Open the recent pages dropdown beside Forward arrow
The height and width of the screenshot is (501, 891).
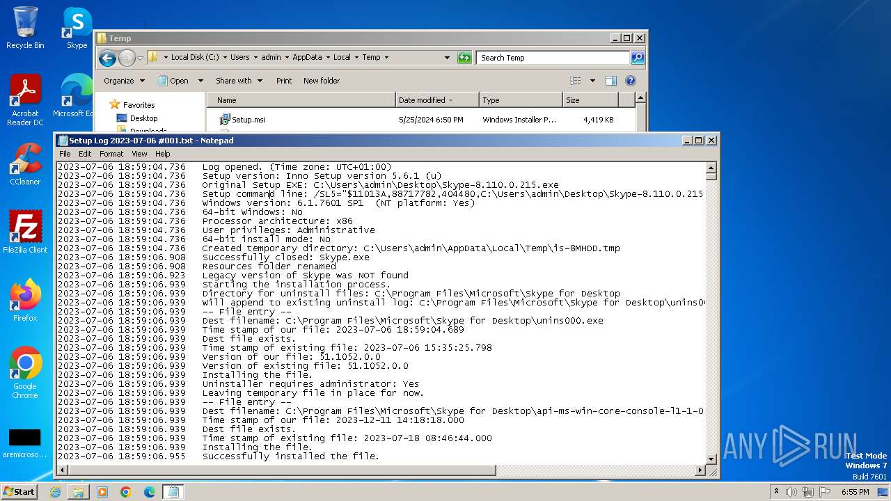140,58
